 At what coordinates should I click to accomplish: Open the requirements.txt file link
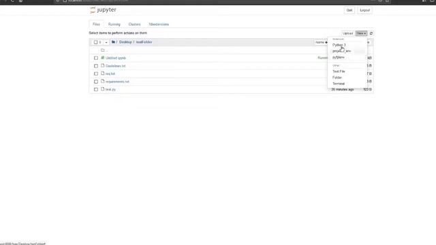click(x=117, y=82)
